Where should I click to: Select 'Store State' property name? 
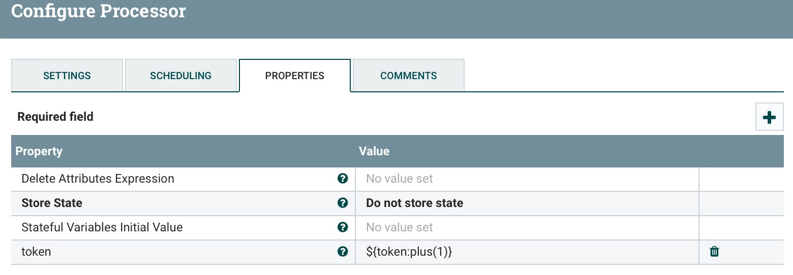tap(52, 203)
